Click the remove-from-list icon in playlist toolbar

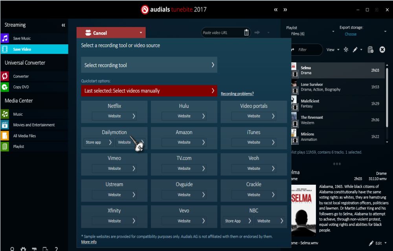(371, 50)
